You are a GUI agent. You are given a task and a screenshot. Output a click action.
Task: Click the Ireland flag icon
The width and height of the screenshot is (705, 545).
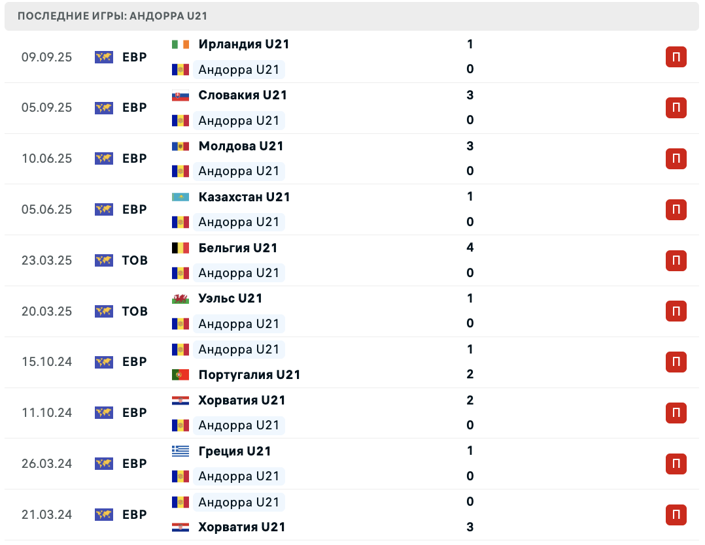point(180,44)
